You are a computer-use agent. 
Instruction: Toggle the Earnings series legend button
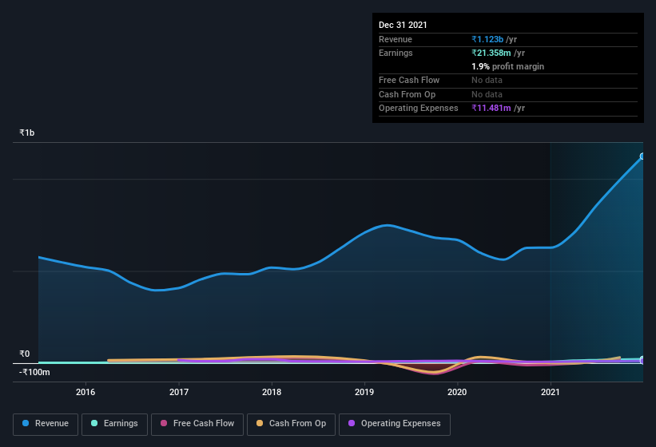pos(114,425)
